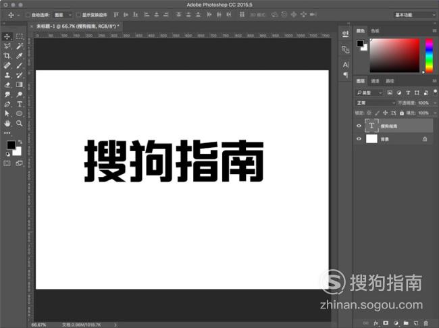Select the Gradient tool
The image size is (439, 328).
pos(20,84)
